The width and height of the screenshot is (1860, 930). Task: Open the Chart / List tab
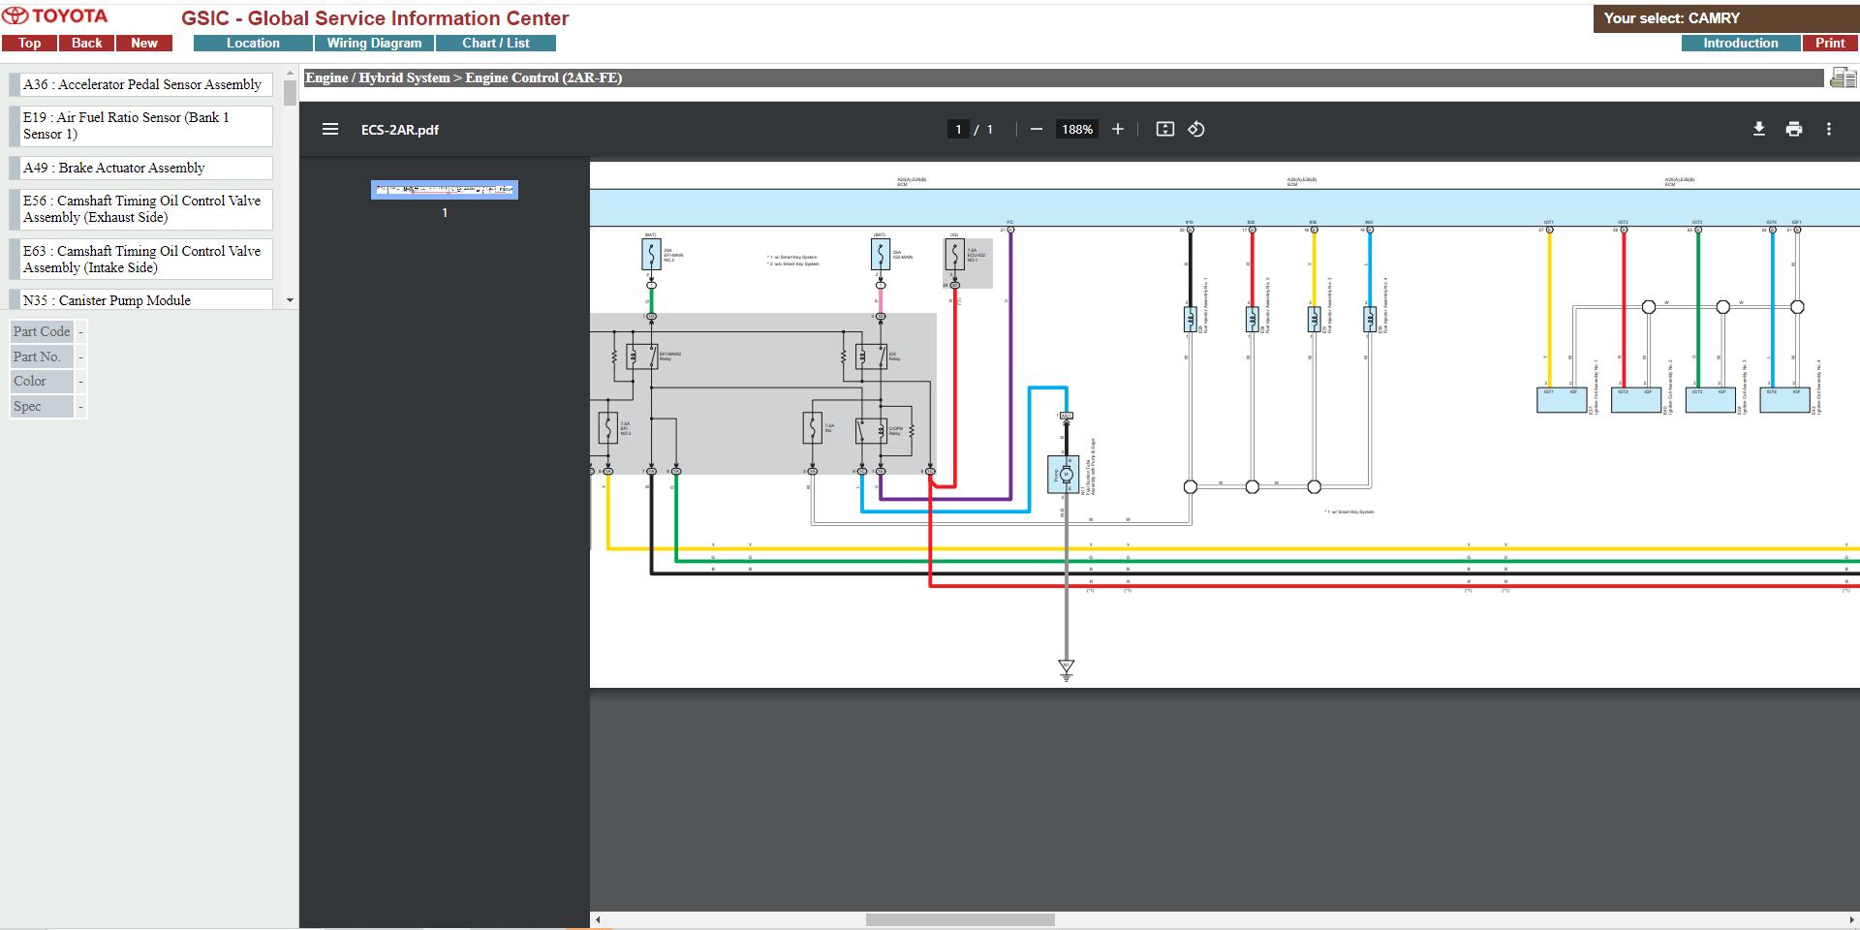496,43
